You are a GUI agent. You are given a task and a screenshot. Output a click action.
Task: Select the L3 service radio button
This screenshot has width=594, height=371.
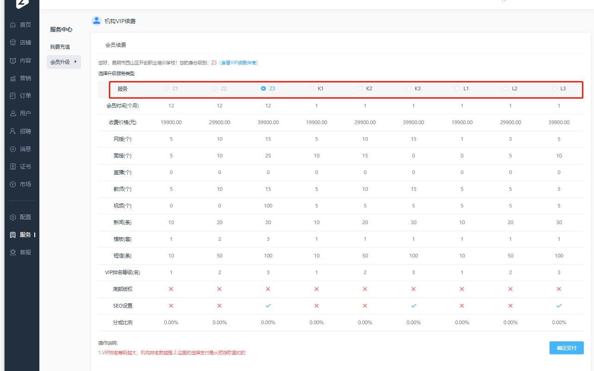pyautogui.click(x=555, y=88)
